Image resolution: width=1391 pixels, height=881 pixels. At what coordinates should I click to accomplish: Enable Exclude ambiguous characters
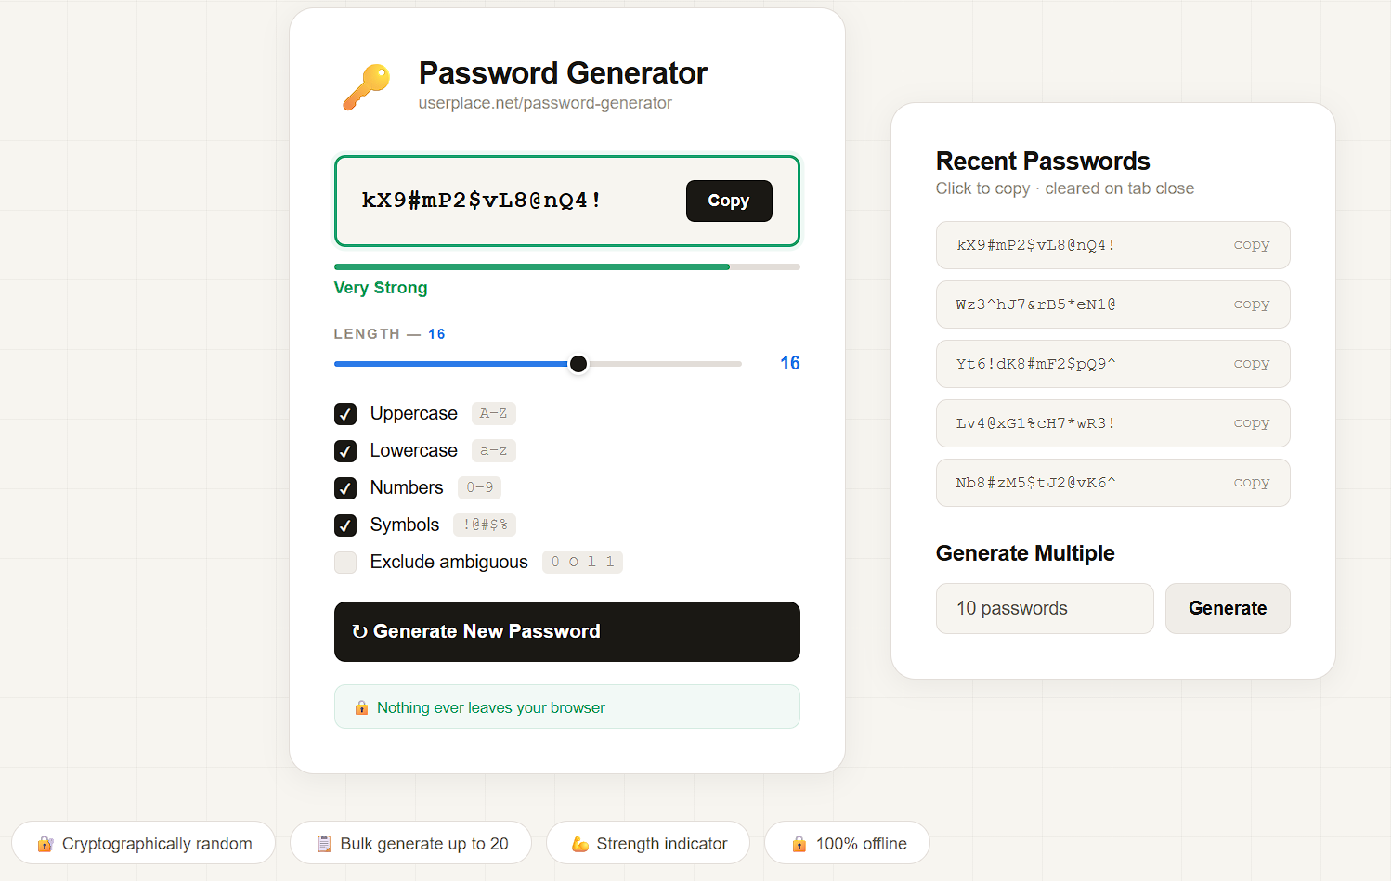pos(344,562)
